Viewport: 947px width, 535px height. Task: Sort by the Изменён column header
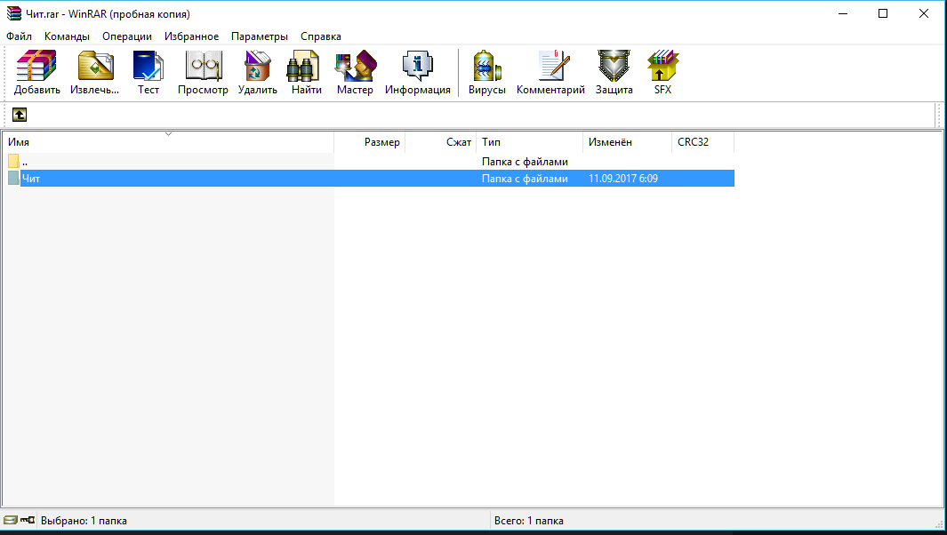point(627,142)
